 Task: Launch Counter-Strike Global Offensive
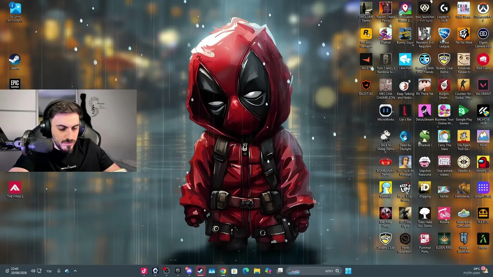coord(463,89)
